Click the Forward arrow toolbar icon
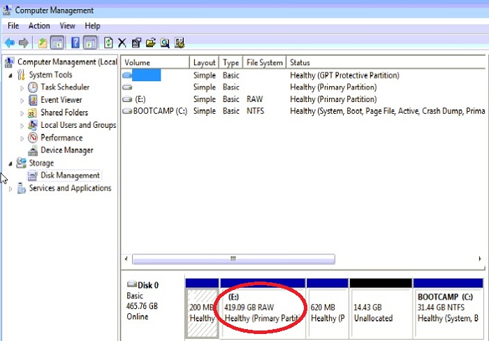This screenshot has height=341, width=489. point(24,43)
